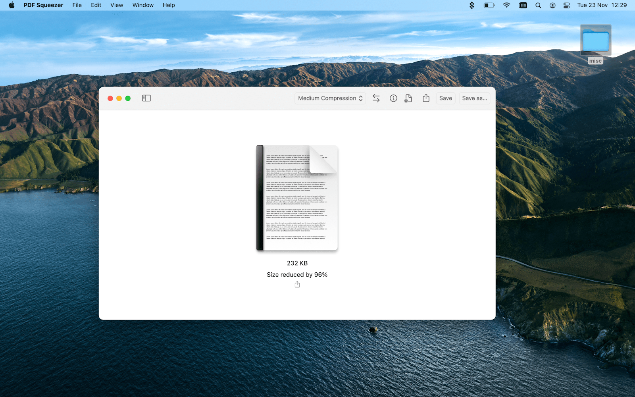This screenshot has width=635, height=397.
Task: Close the PDF Squeezer window
Action: [110, 98]
